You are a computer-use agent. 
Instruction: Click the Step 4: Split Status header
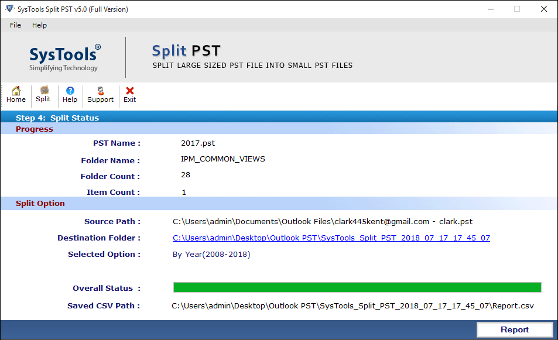click(57, 118)
